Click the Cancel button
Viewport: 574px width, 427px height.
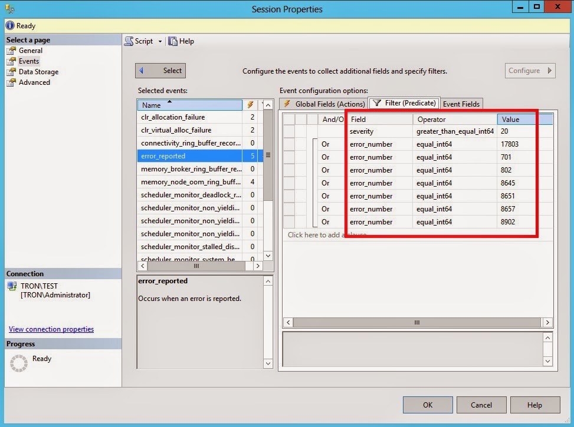pyautogui.click(x=481, y=405)
